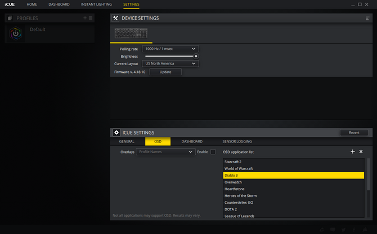The image size is (377, 234).
Task: Select DOTA 2 in the list
Action: point(293,209)
